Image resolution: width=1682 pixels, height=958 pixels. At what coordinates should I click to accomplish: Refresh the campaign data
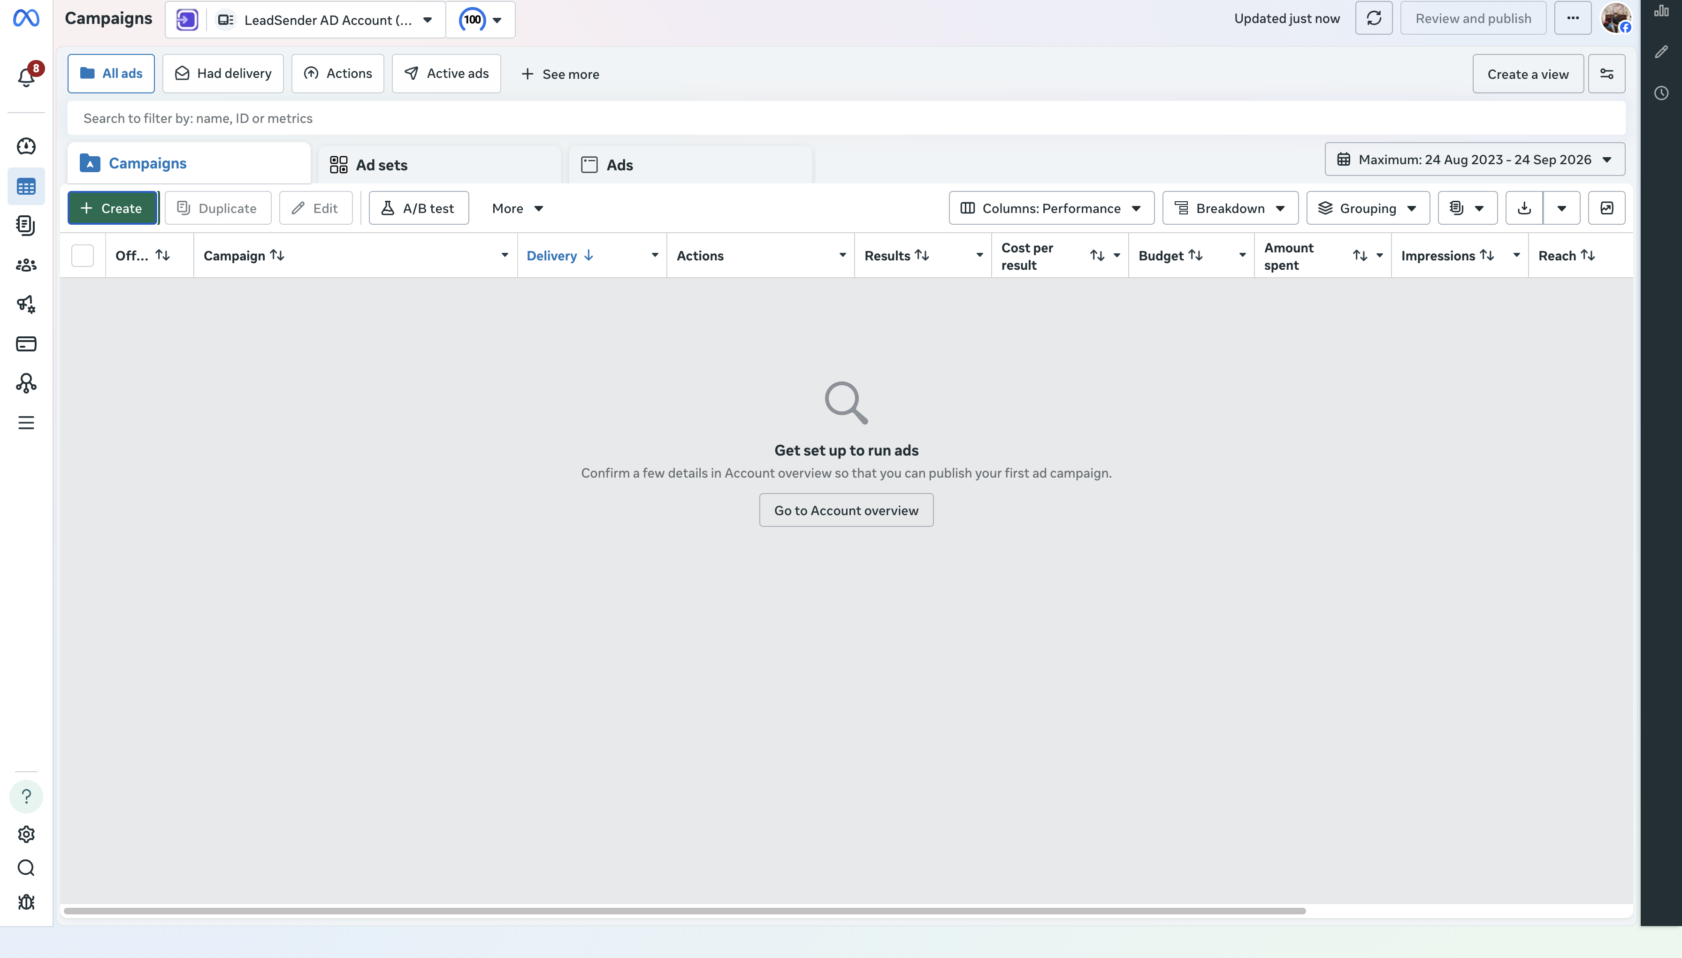[x=1374, y=18]
